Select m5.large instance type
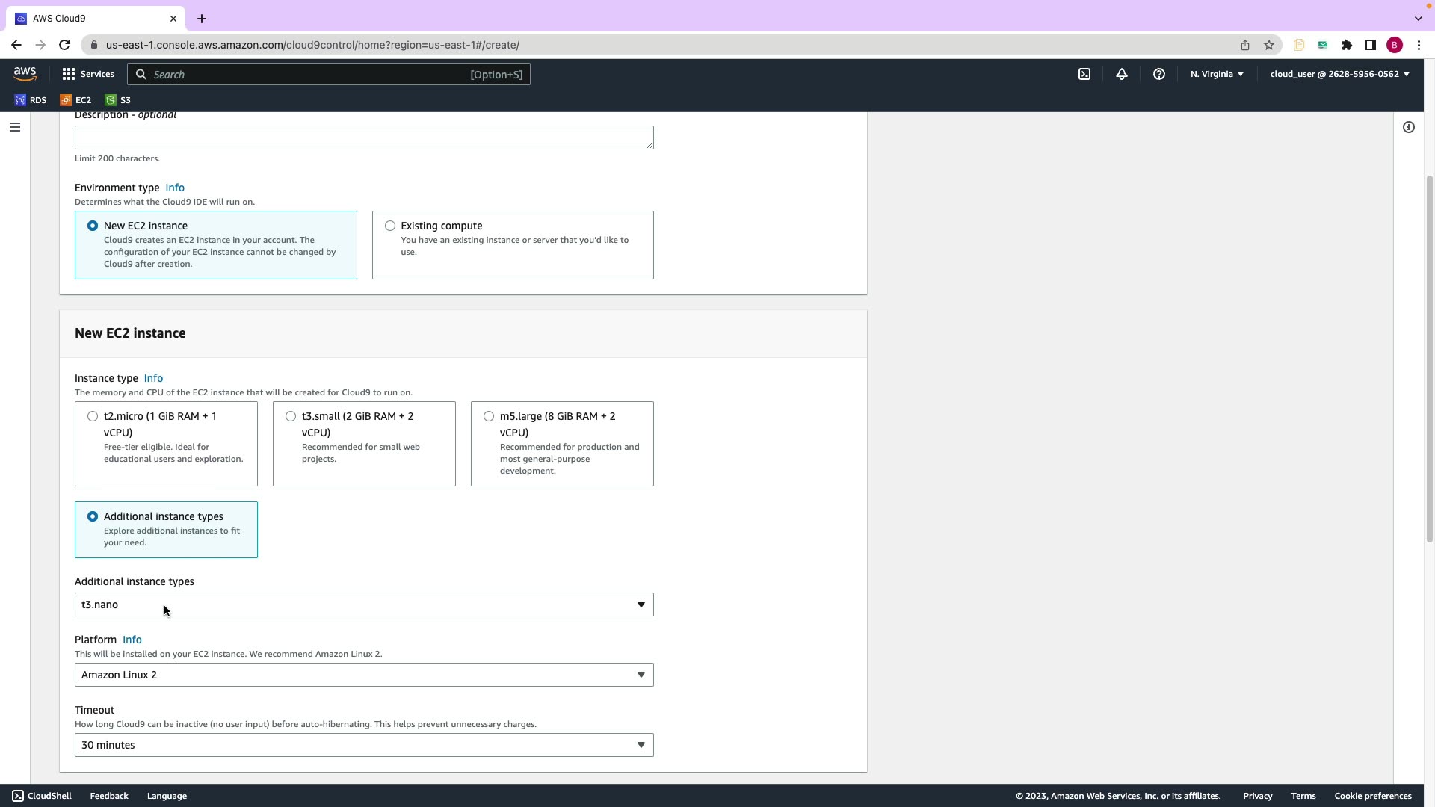 tap(489, 416)
